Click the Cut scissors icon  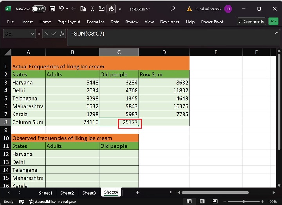tap(93, 9)
